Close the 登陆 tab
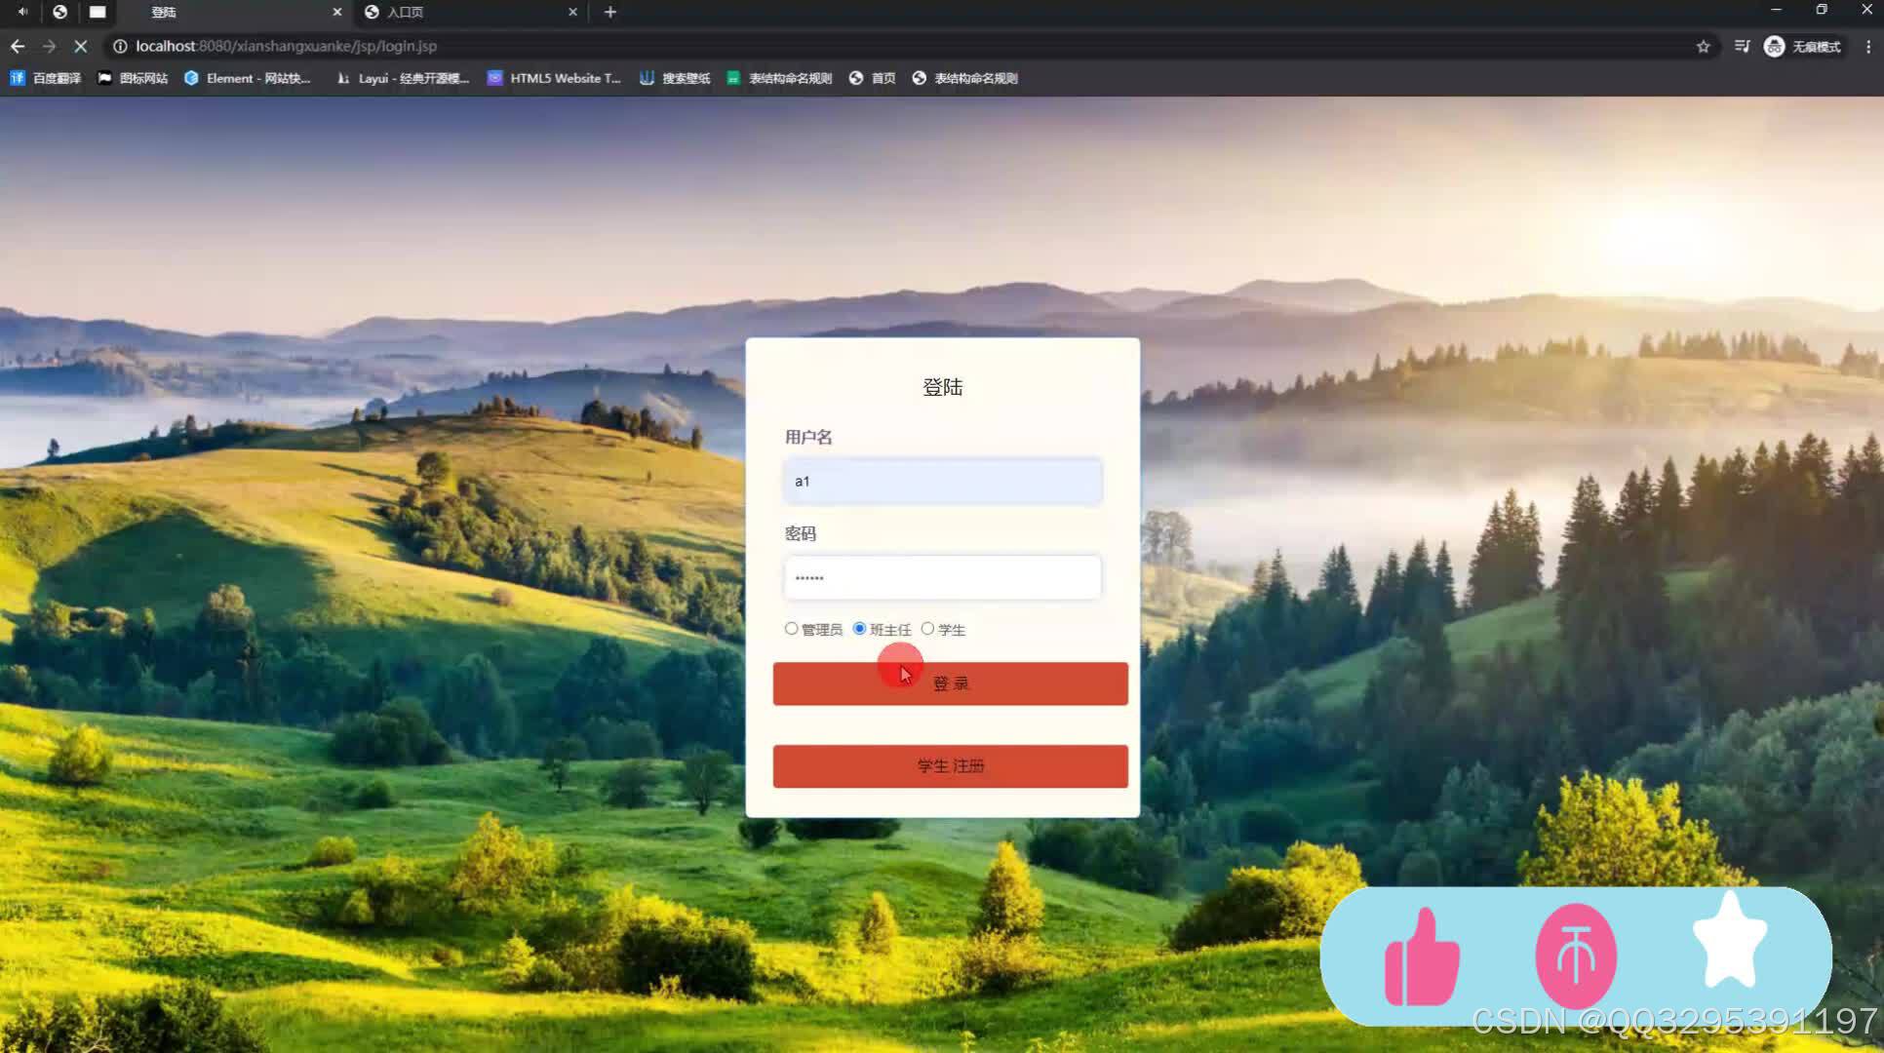This screenshot has width=1884, height=1053. click(x=337, y=12)
